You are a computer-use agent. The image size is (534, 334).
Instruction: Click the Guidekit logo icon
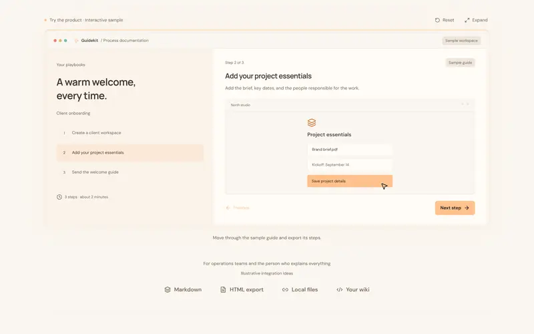pyautogui.click(x=76, y=41)
